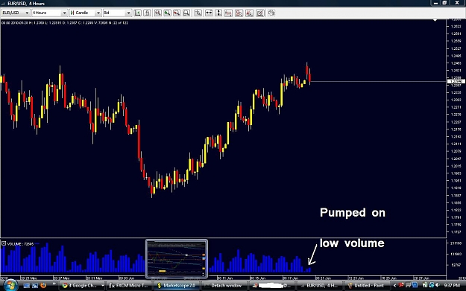
Task: Open the Bid price type dropdown
Action: [x=117, y=13]
